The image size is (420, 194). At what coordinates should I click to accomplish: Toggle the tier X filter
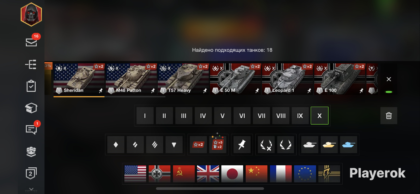coord(320,116)
